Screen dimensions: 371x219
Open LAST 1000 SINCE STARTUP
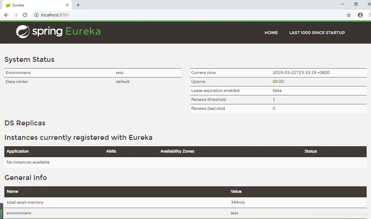[317, 33]
